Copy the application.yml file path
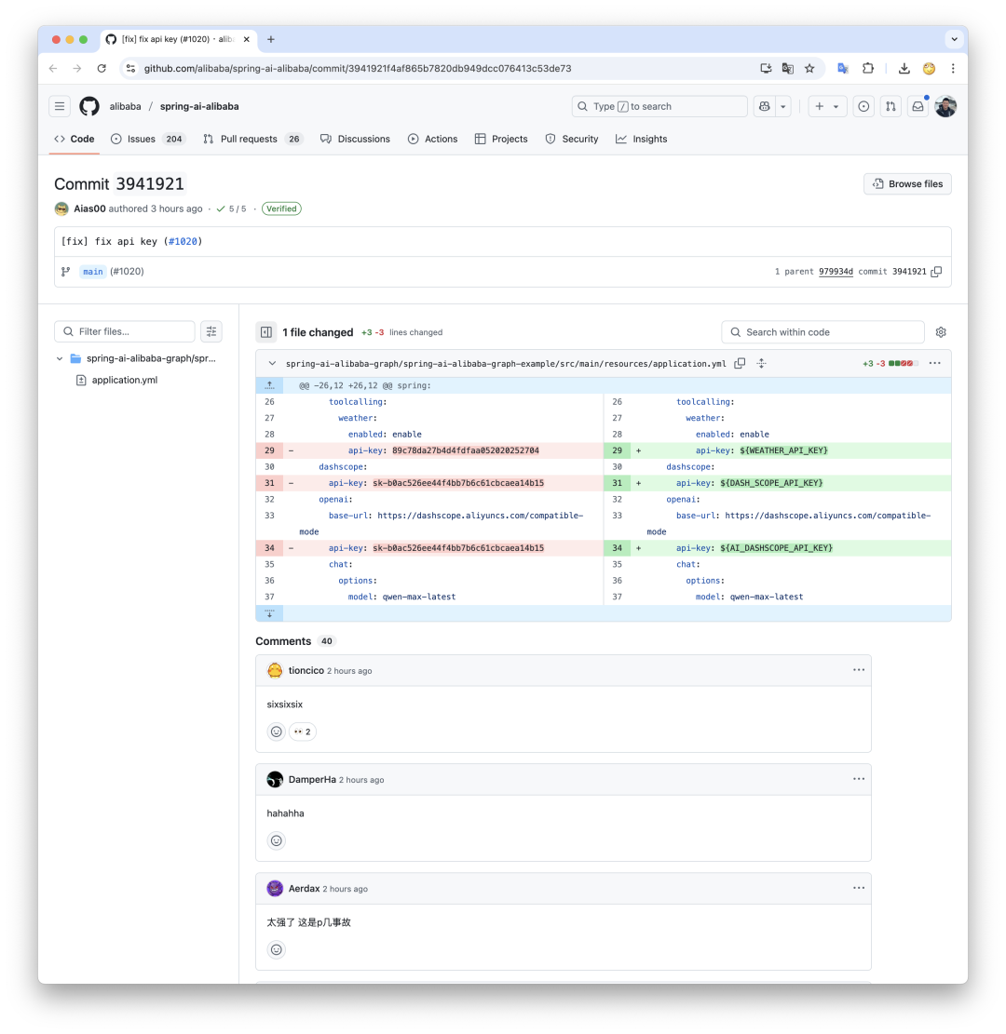 pyautogui.click(x=740, y=363)
